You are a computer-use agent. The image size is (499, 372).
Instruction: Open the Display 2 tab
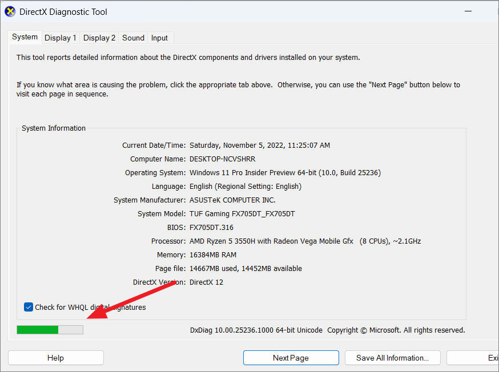coord(99,38)
